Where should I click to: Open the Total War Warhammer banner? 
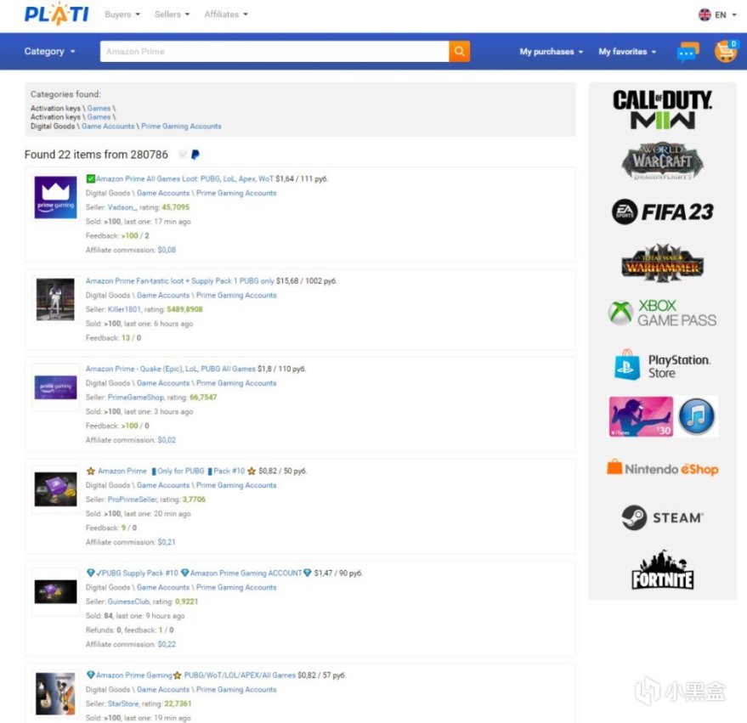point(662,263)
